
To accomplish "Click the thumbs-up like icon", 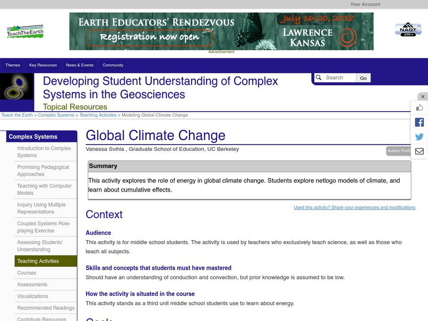I will point(419,108).
